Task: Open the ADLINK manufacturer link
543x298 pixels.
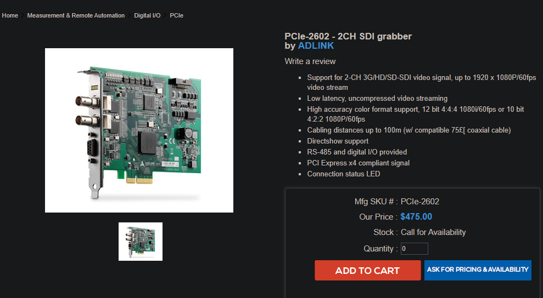Action: point(316,45)
